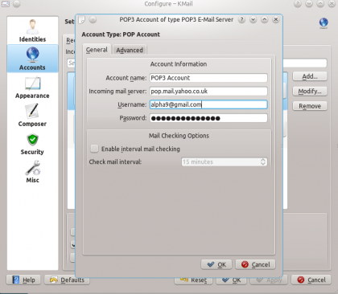Click the 15 minutes interval field
Viewport: 338px width, 294px height.
pos(225,161)
